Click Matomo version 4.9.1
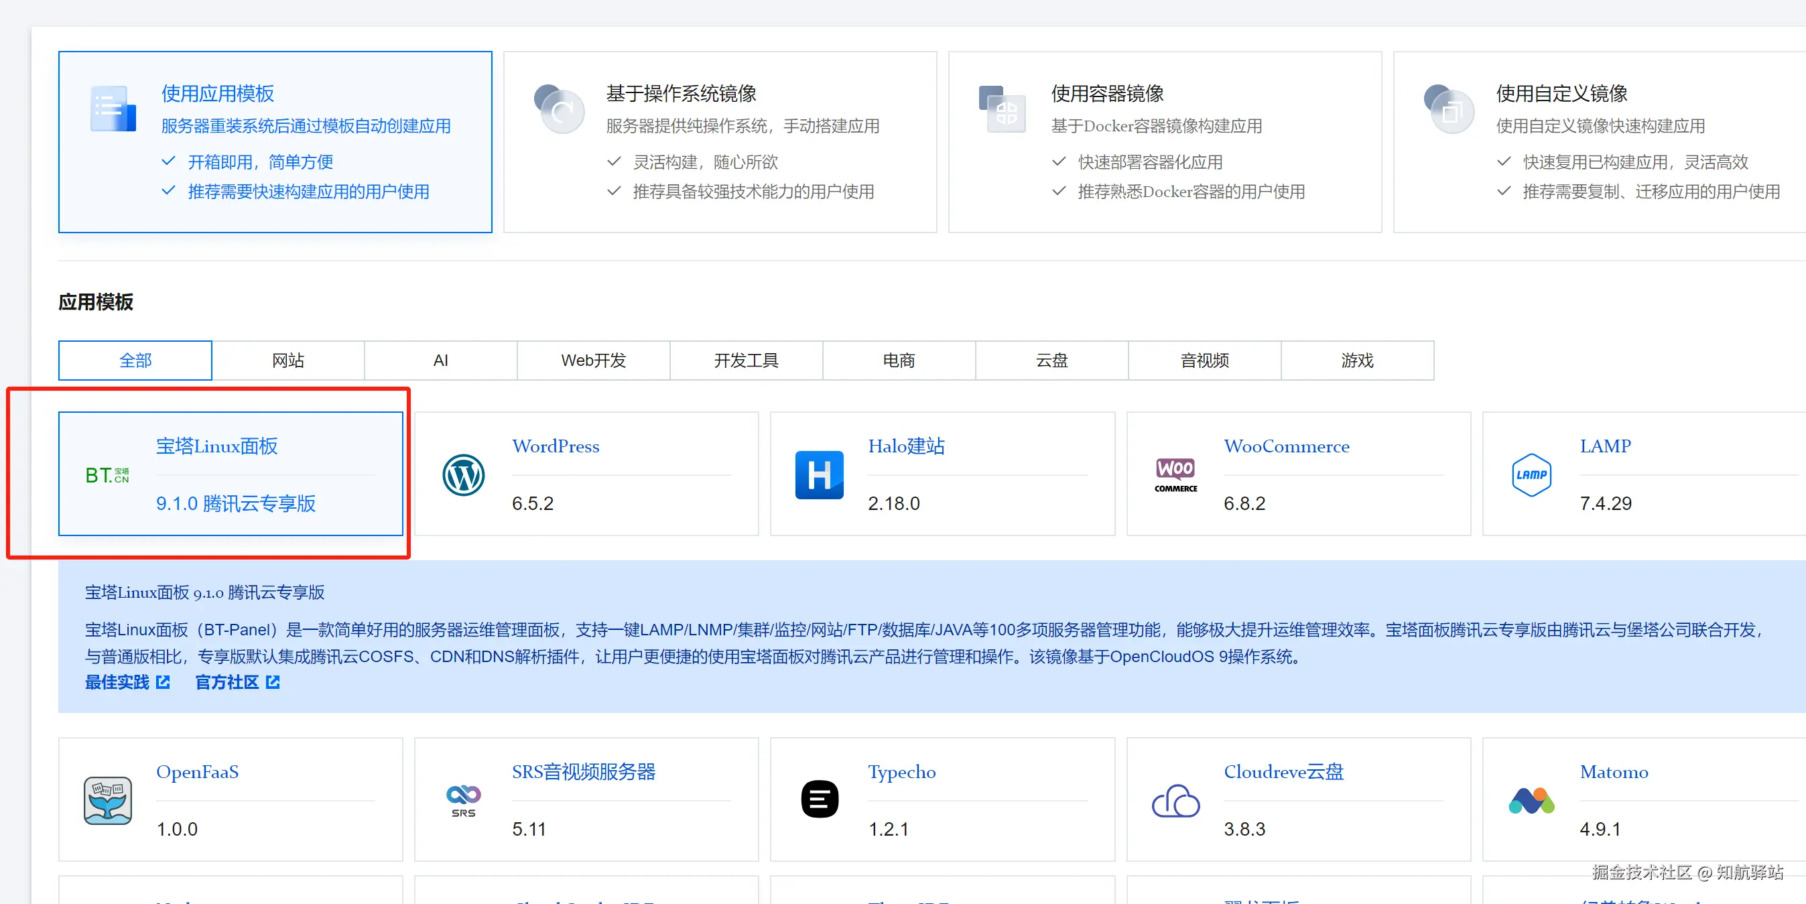The width and height of the screenshot is (1806, 904). [1600, 829]
